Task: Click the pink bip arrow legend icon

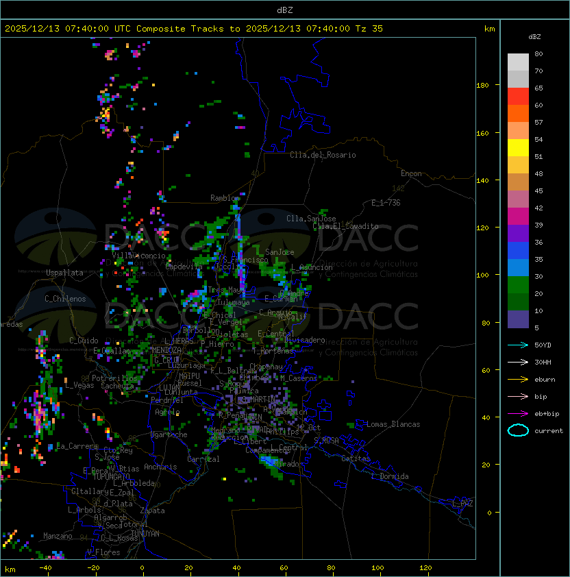Action: tap(518, 396)
